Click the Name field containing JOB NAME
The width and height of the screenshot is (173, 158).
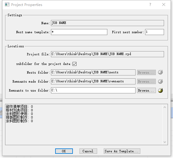(107, 23)
